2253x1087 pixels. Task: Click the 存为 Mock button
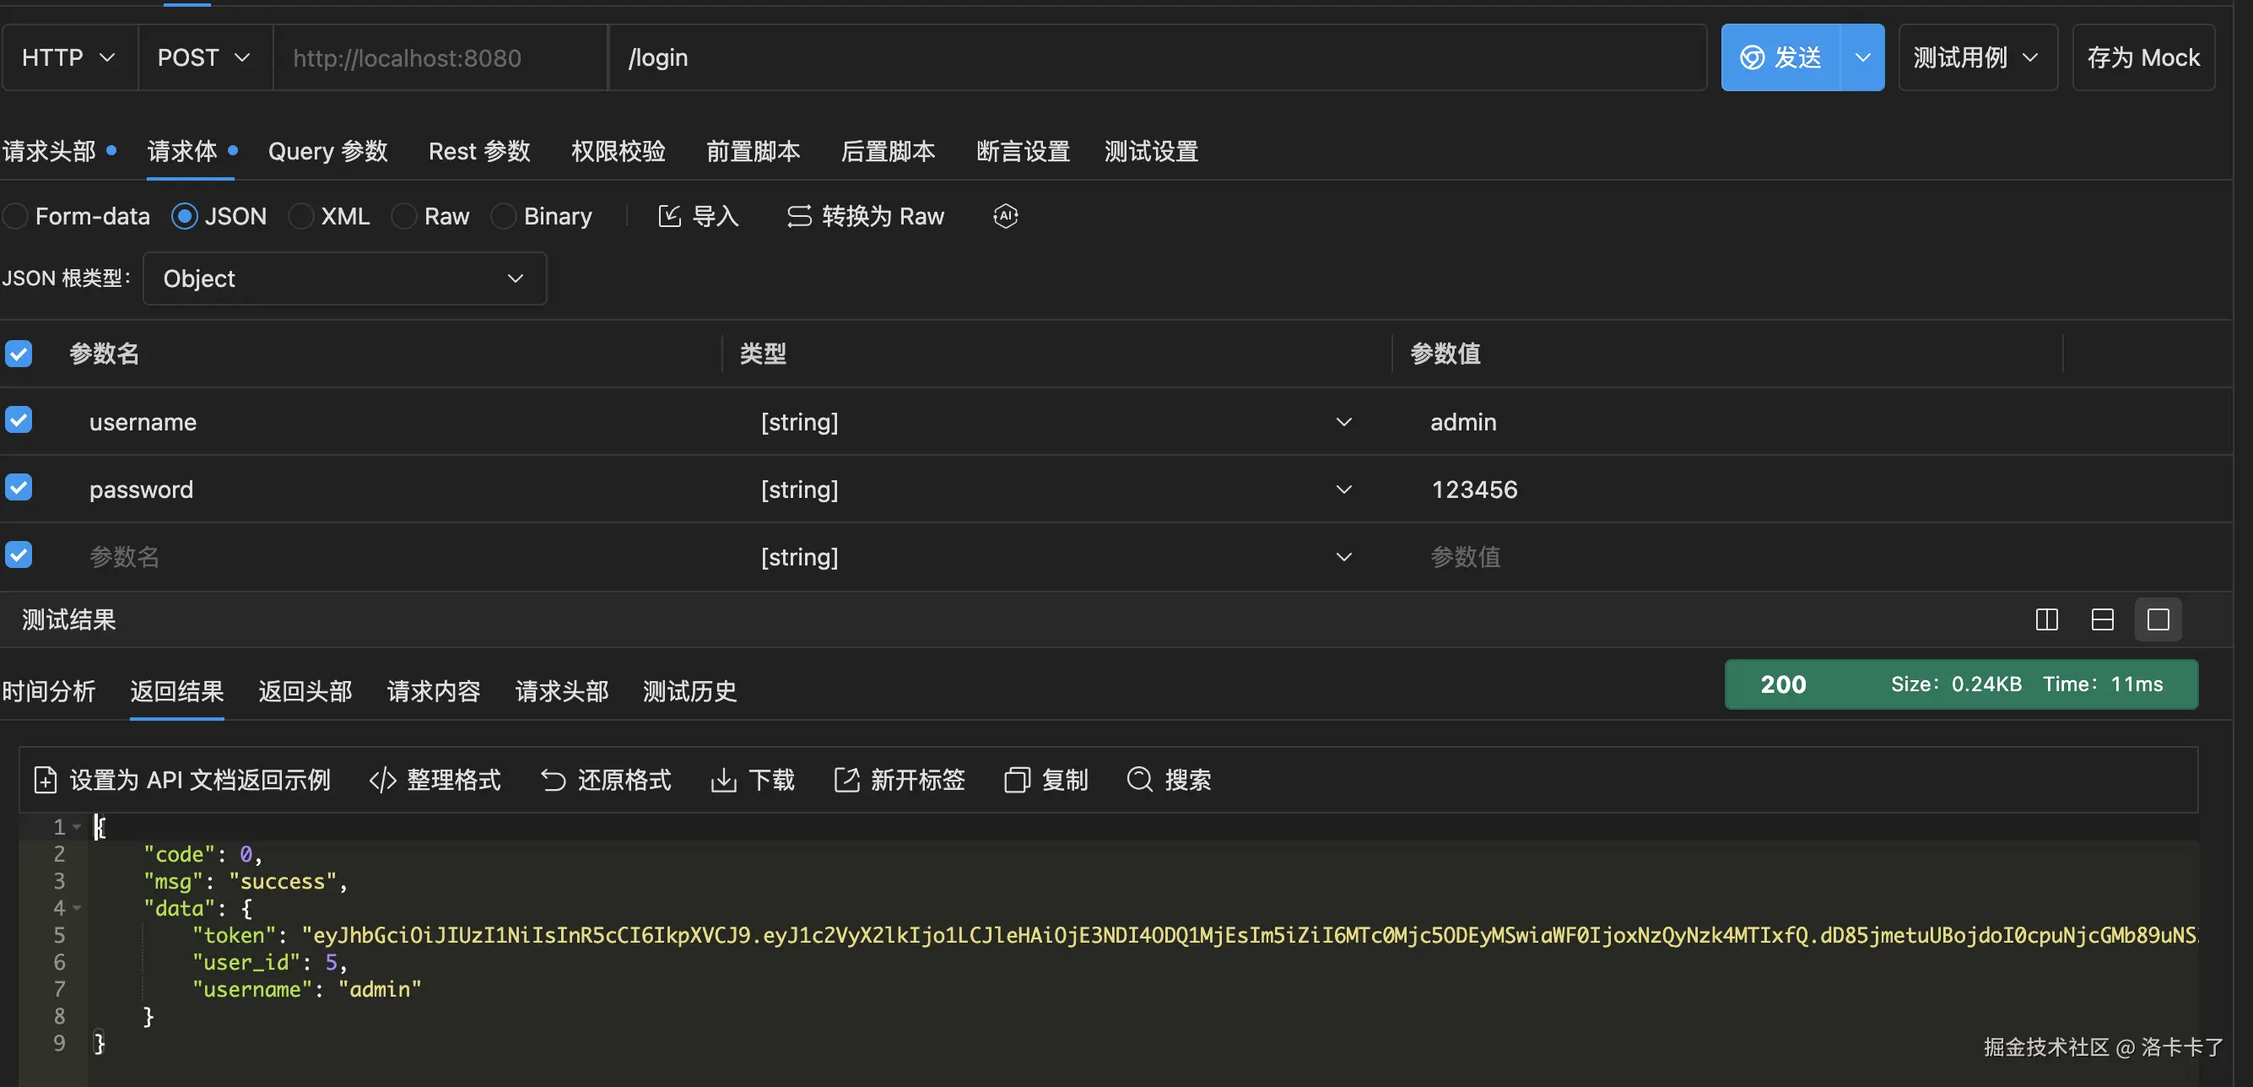coord(2142,57)
